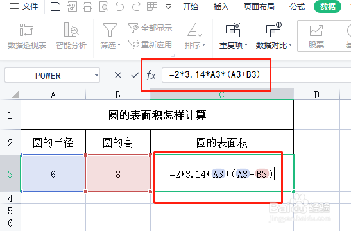Click inside the formula bar input
Screen dimensions: 351x231
(x=256, y=75)
